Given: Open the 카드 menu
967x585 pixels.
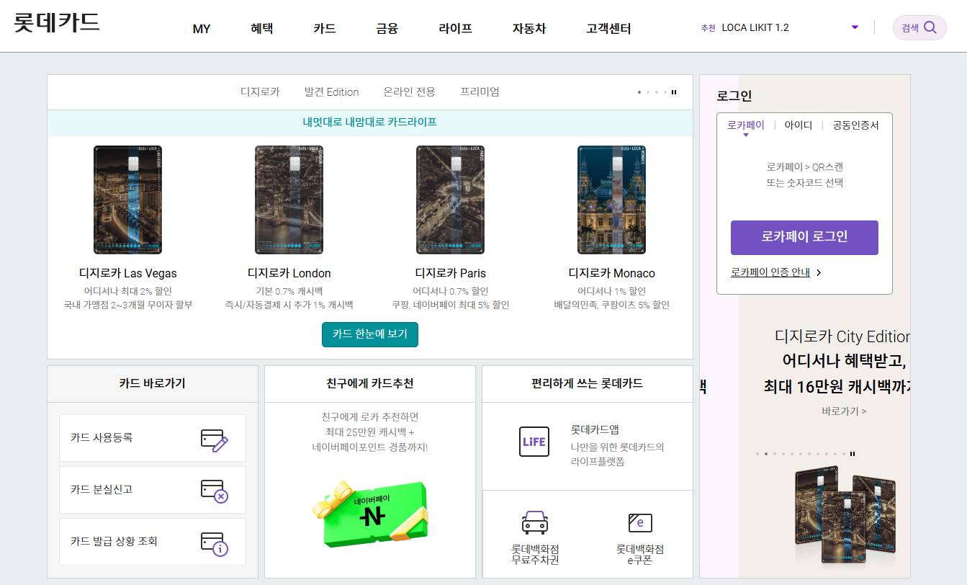Looking at the screenshot, I should (x=325, y=29).
